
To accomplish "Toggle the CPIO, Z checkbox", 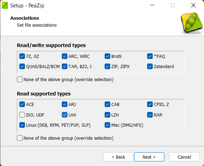I will pos(150,104).
